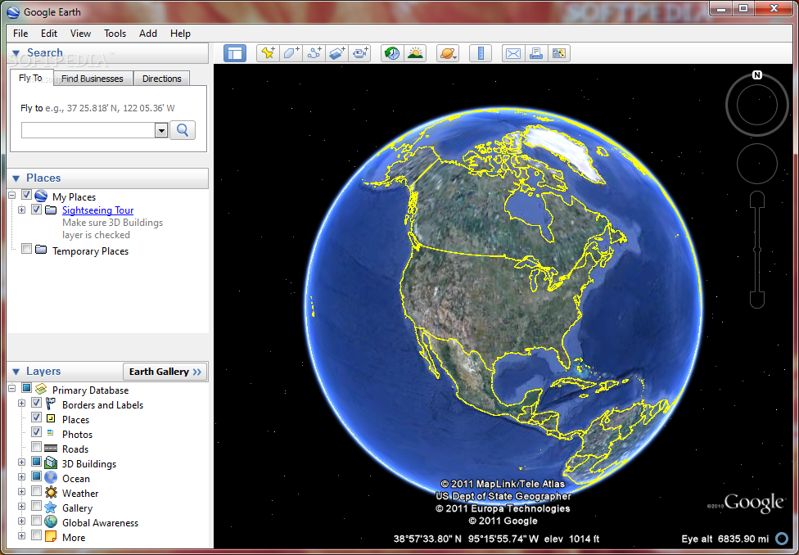The height and width of the screenshot is (555, 799).
Task: Enable the Weather layer checkbox
Action: pos(36,491)
